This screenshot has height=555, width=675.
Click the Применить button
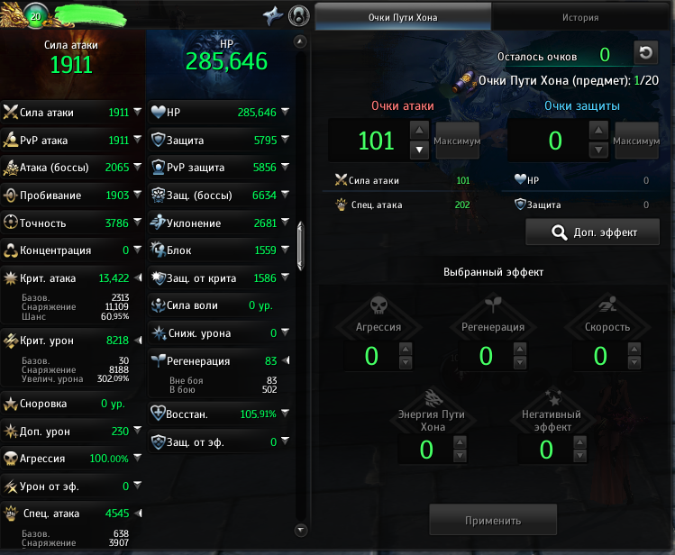click(493, 520)
